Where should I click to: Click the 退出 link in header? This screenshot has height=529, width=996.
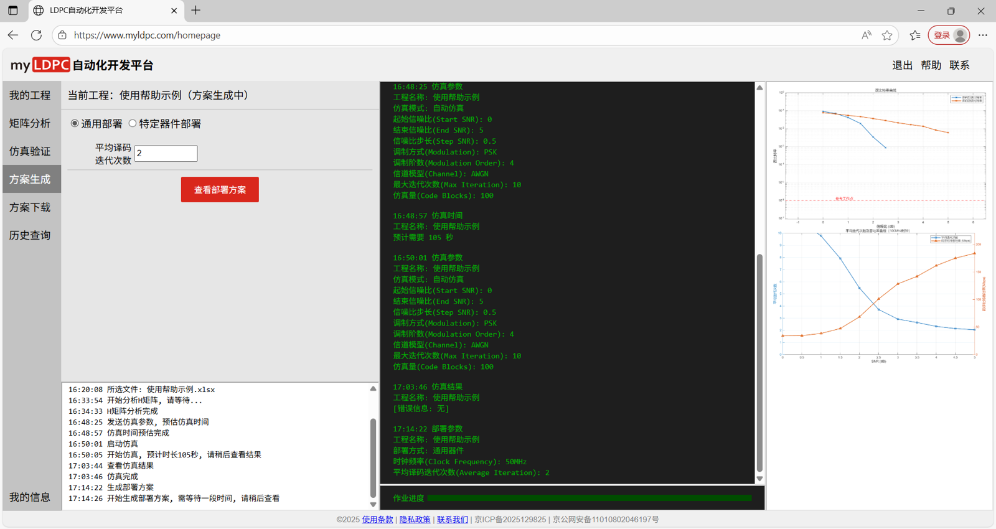pos(902,65)
